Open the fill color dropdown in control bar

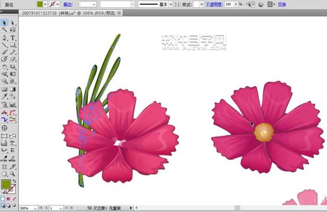click(x=46, y=4)
